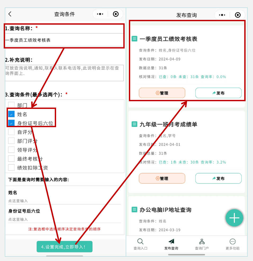Tap the target close icon in 发布查询 header
This screenshot has width=253, height=261.
(238, 15)
